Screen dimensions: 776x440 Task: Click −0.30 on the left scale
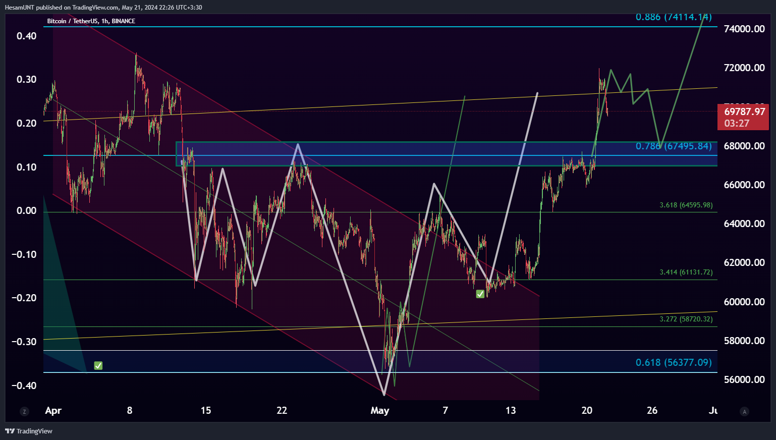24,342
